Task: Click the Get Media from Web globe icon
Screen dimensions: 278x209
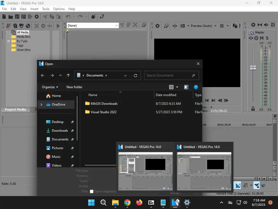Action: click(x=28, y=26)
